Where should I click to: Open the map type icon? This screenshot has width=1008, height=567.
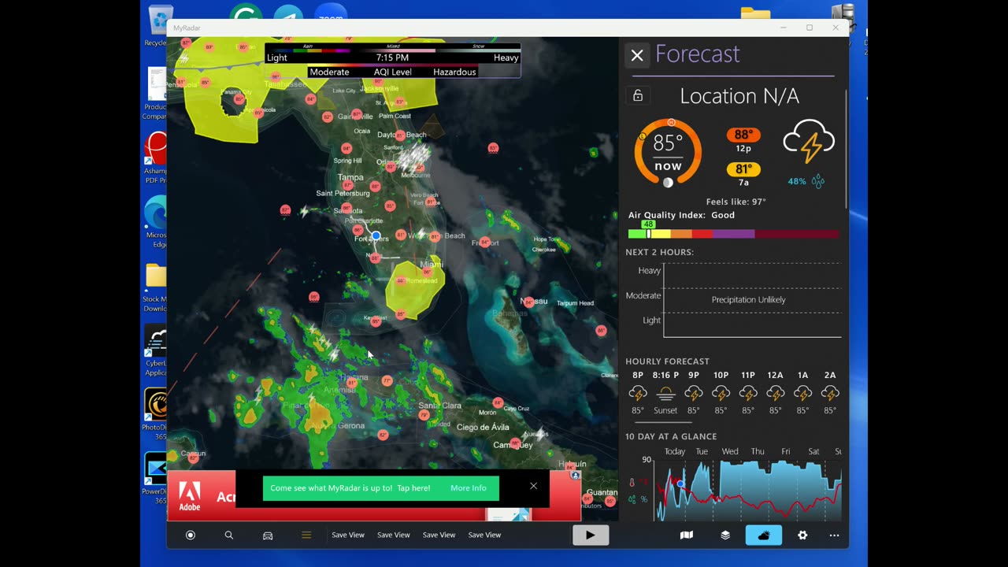687,535
